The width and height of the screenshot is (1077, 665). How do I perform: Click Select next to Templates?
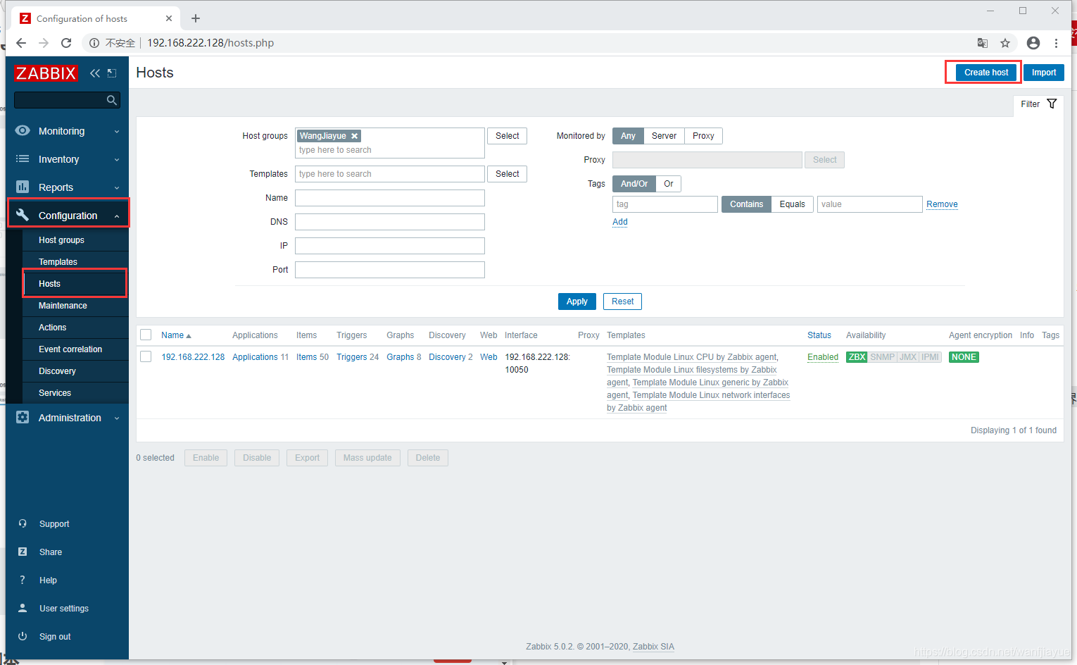click(x=507, y=174)
